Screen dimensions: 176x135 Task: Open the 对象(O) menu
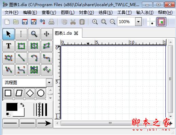click(x=86, y=12)
